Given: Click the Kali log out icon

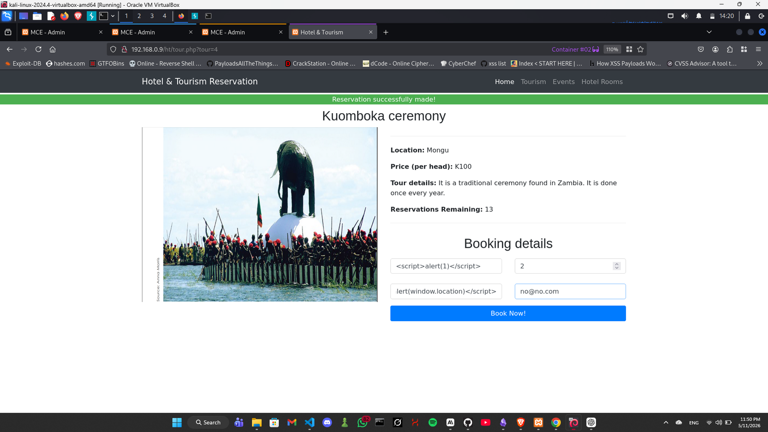Looking at the screenshot, I should (761, 16).
